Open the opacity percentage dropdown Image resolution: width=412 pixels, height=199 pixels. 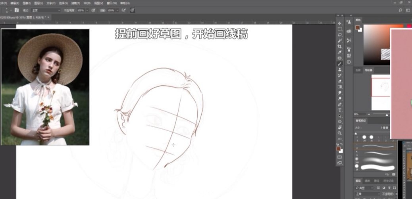pos(88,10)
